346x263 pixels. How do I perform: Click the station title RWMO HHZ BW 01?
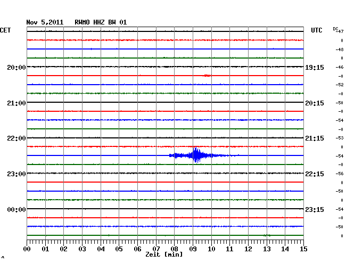click(x=101, y=22)
